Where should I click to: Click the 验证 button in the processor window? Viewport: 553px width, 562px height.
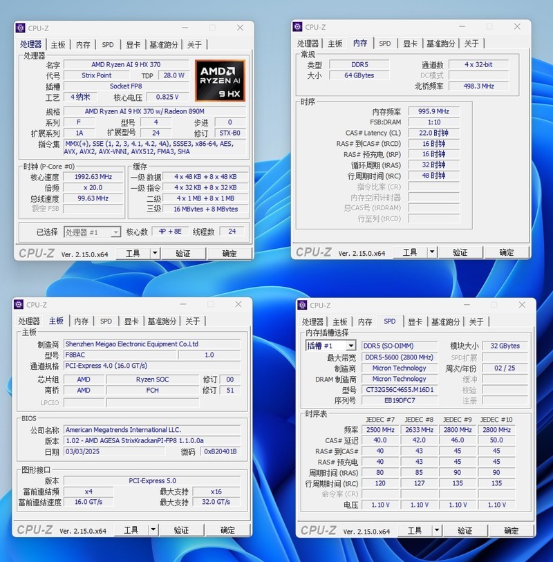184,253
